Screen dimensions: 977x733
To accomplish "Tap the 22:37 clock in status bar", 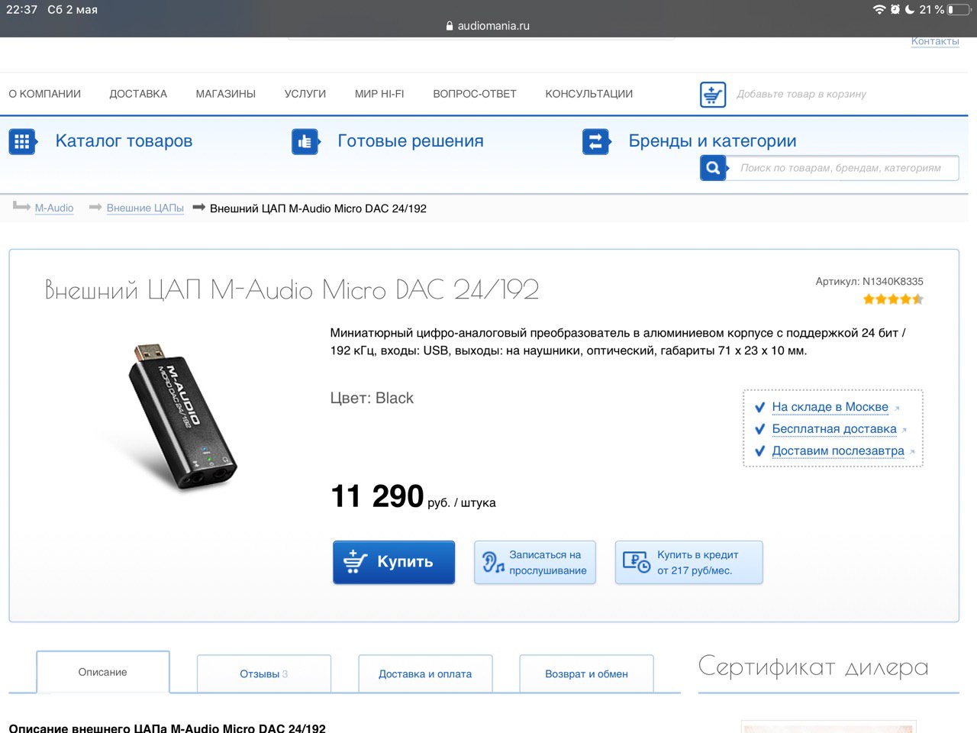I will click(21, 10).
